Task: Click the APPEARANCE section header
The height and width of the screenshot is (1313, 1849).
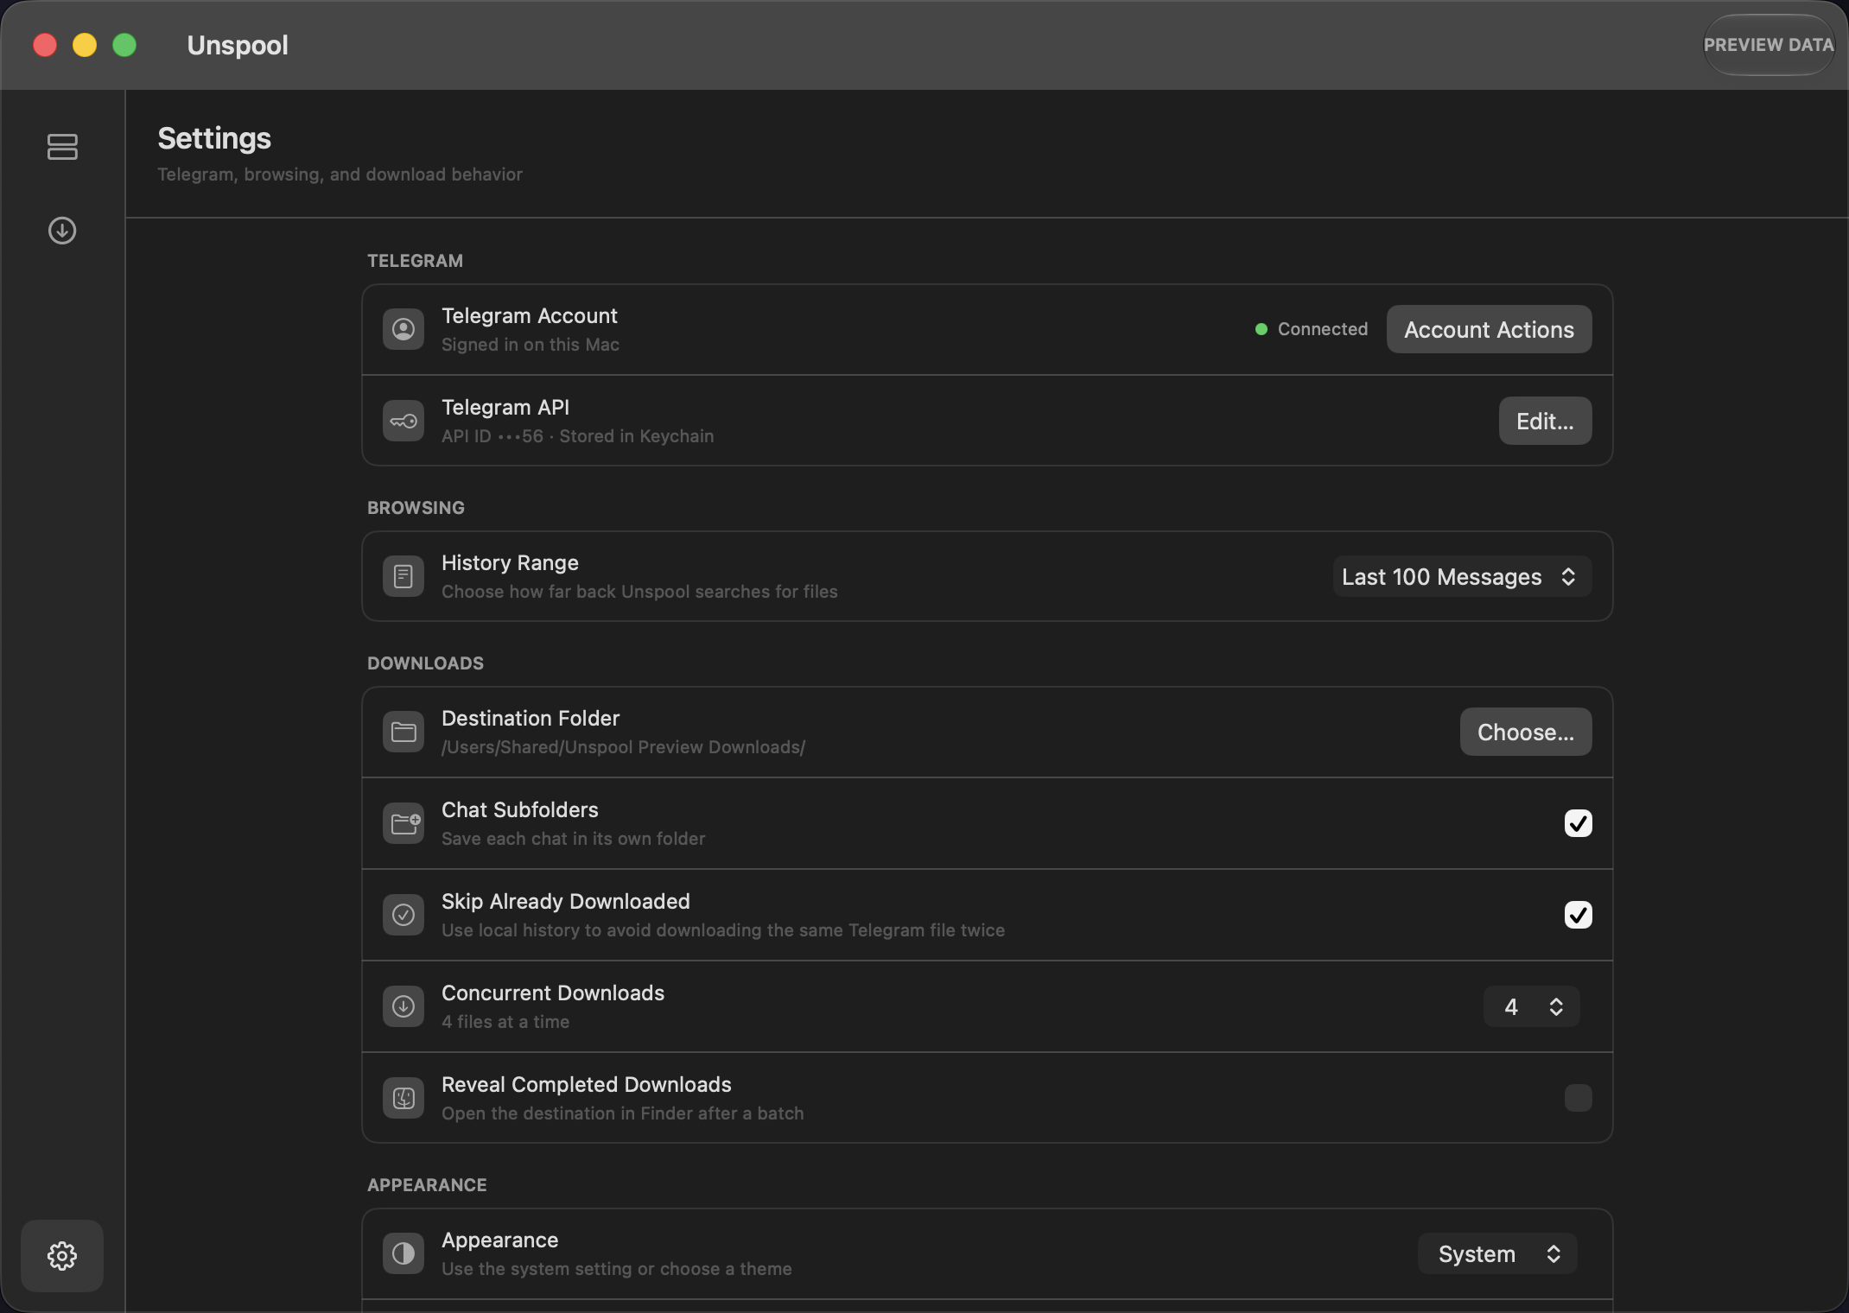Action: (428, 1185)
